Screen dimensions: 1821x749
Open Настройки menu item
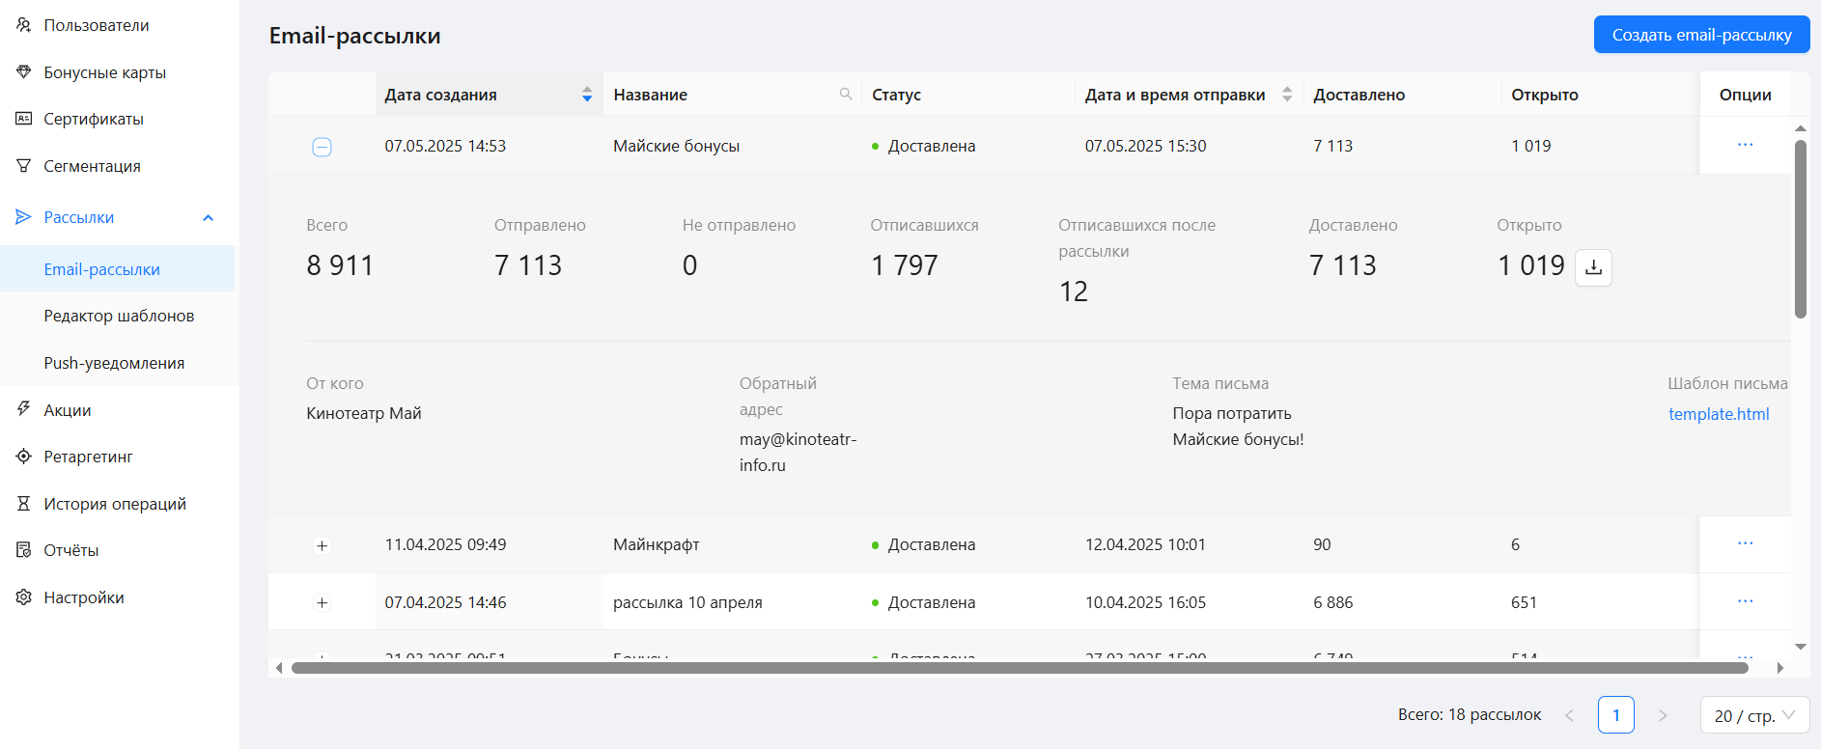click(x=84, y=597)
